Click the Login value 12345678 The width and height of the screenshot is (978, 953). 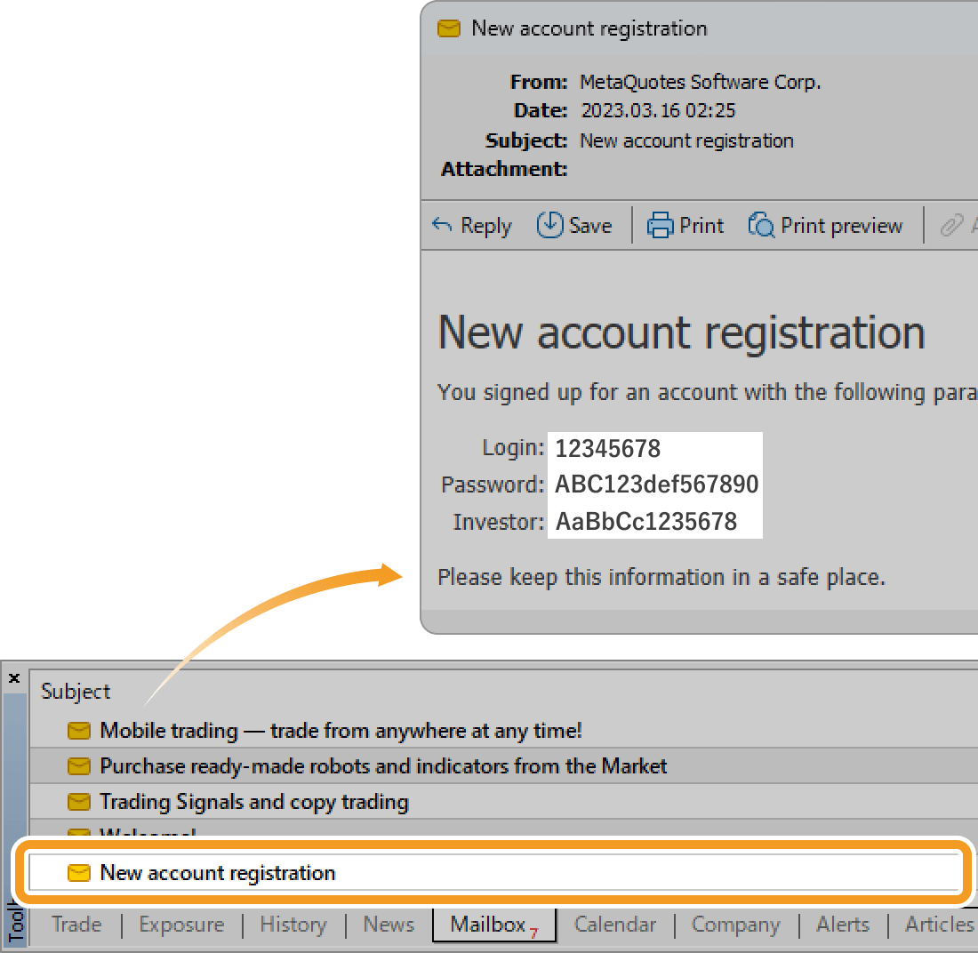(x=607, y=448)
